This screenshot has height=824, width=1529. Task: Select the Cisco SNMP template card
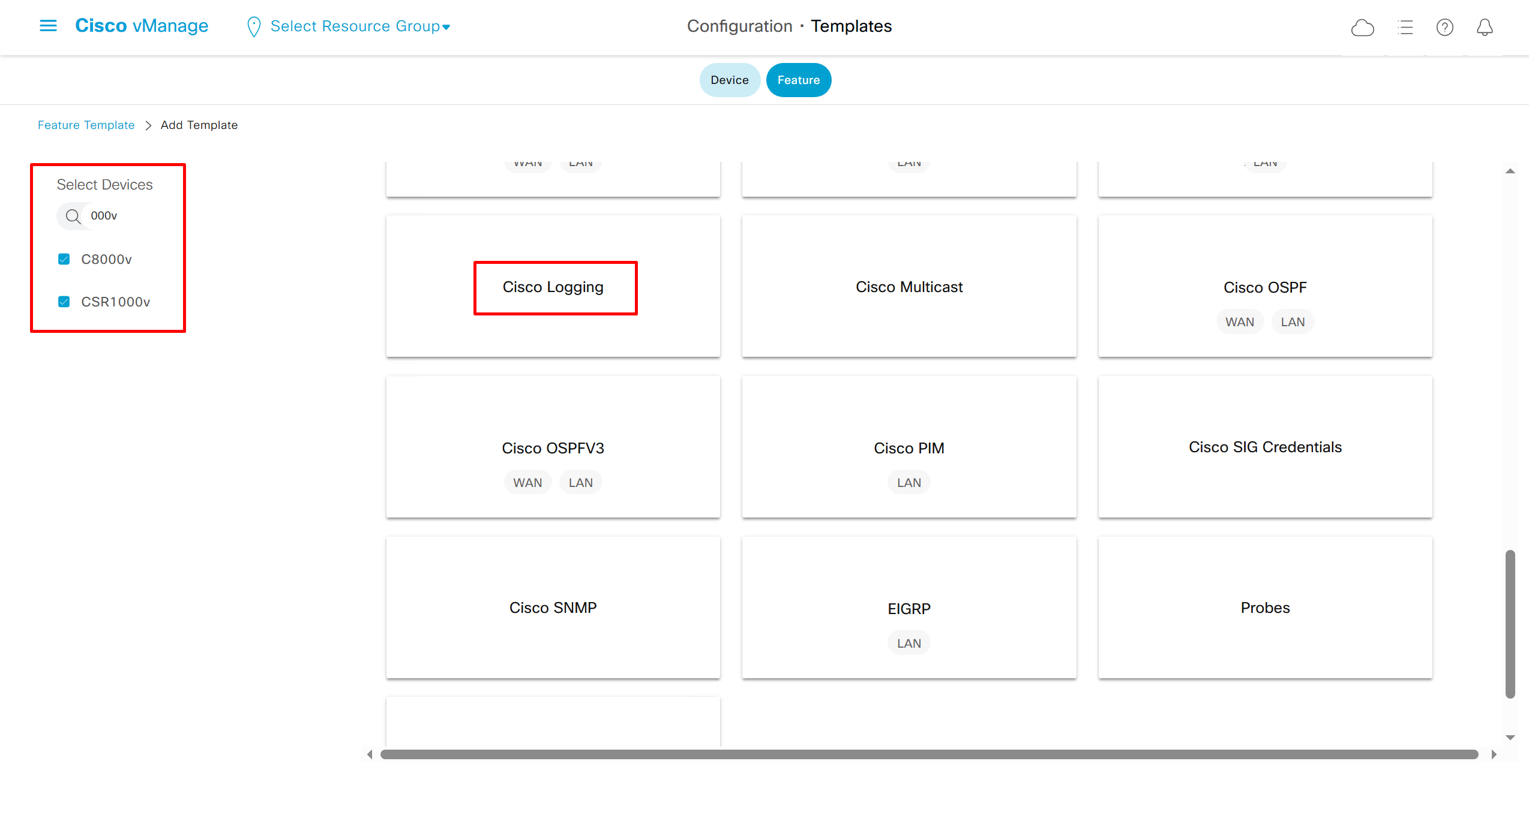tap(553, 608)
